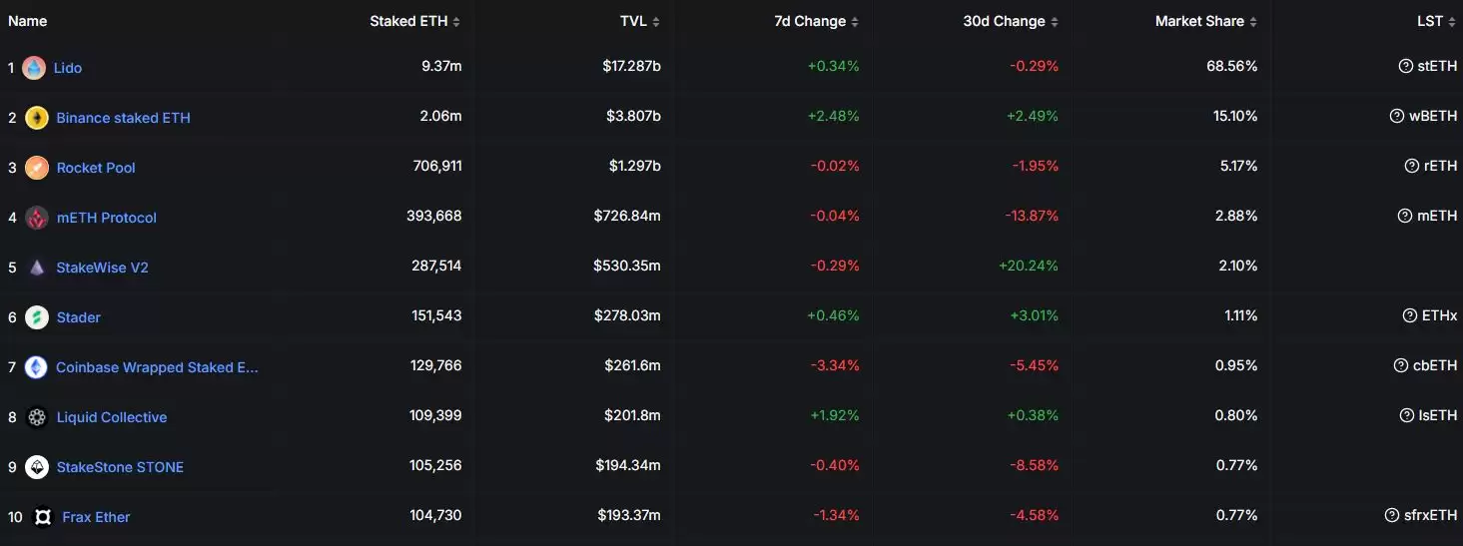Click the StakeStone STONE logo icon

[37, 467]
